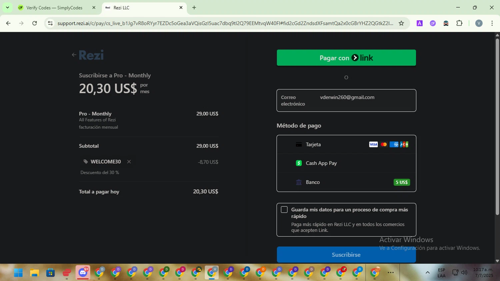Switch to the Rezi LLC tab
This screenshot has height=281, width=500.
coord(143,8)
